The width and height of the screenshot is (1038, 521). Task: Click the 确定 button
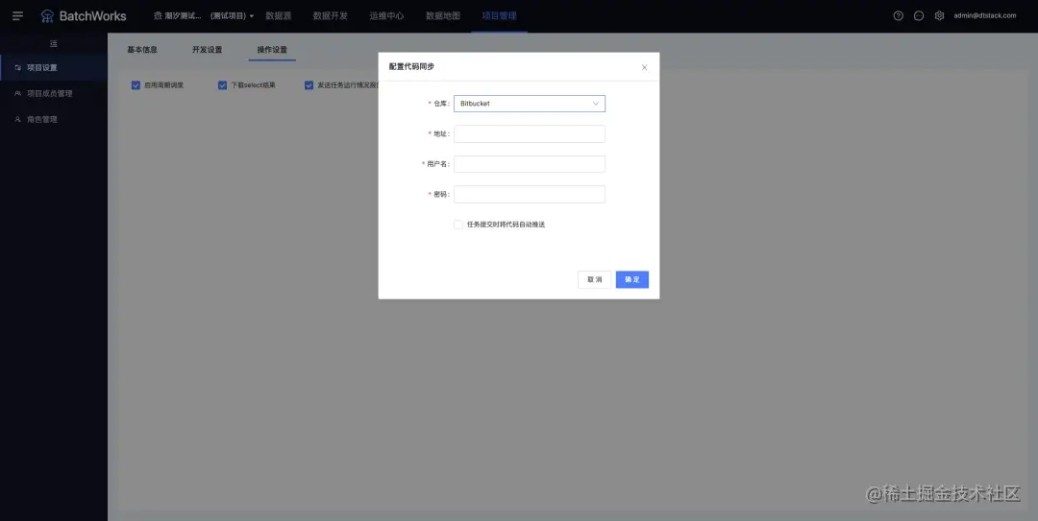[x=632, y=279]
